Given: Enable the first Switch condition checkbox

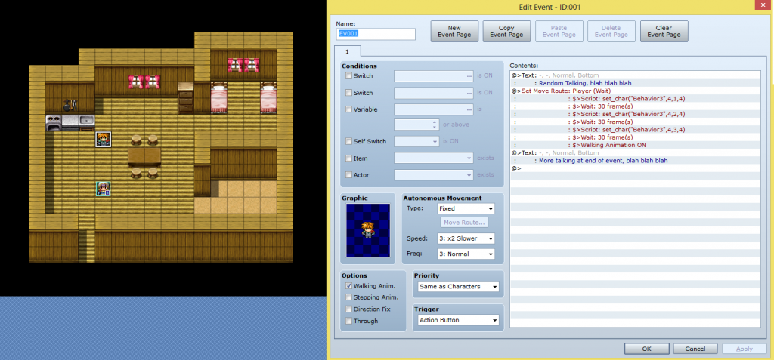Looking at the screenshot, I should pyautogui.click(x=348, y=76).
